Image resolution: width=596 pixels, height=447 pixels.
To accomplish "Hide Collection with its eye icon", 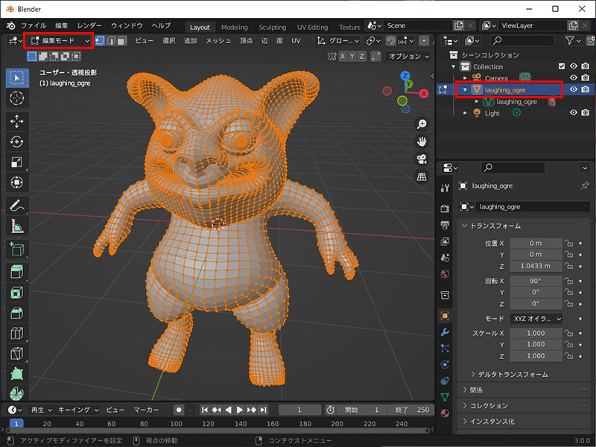I will [x=574, y=66].
